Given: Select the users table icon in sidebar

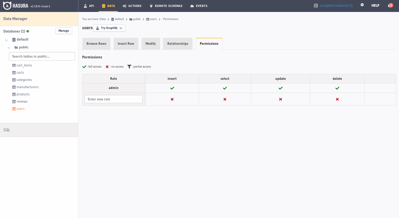Looking at the screenshot, I should 13,108.
